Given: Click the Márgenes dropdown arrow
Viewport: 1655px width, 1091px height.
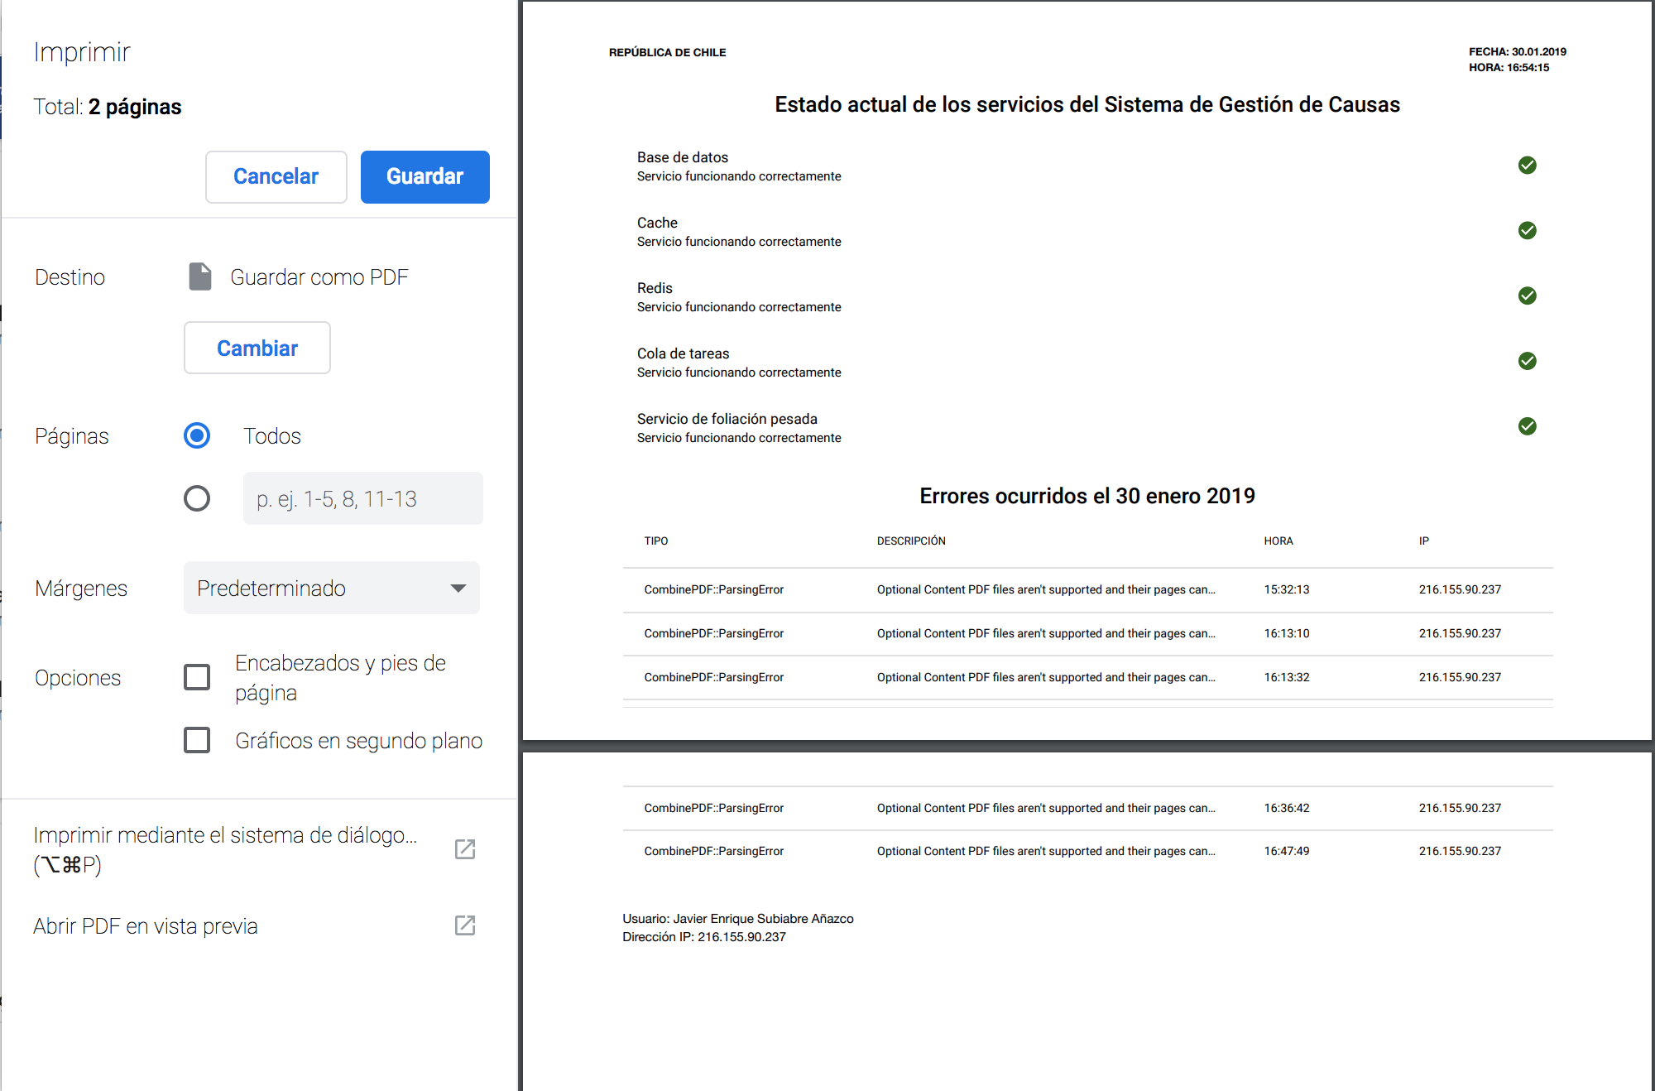Looking at the screenshot, I should click(458, 588).
